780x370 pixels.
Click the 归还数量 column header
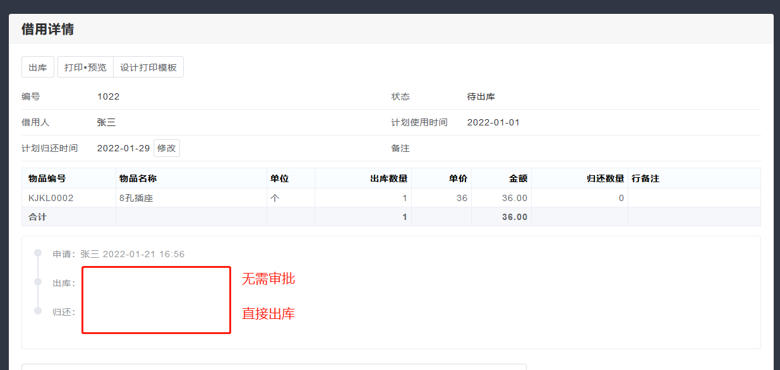click(605, 178)
